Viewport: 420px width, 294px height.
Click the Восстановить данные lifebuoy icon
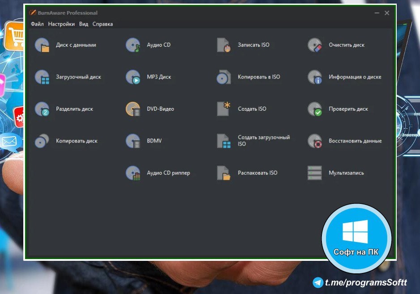pos(315,141)
